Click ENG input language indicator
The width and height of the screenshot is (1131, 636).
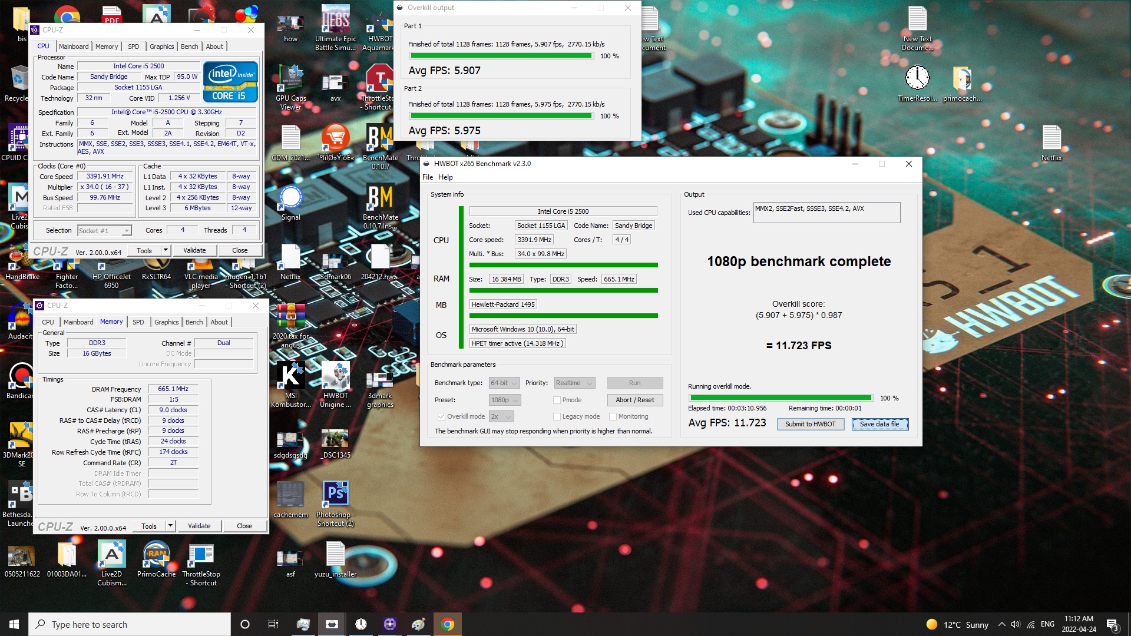click(x=1047, y=624)
